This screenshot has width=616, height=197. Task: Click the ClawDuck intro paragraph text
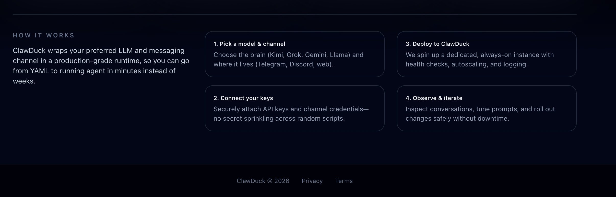click(x=101, y=66)
